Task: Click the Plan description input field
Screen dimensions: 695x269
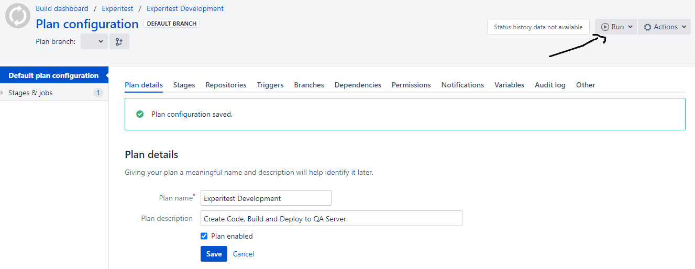Action: (x=332, y=218)
